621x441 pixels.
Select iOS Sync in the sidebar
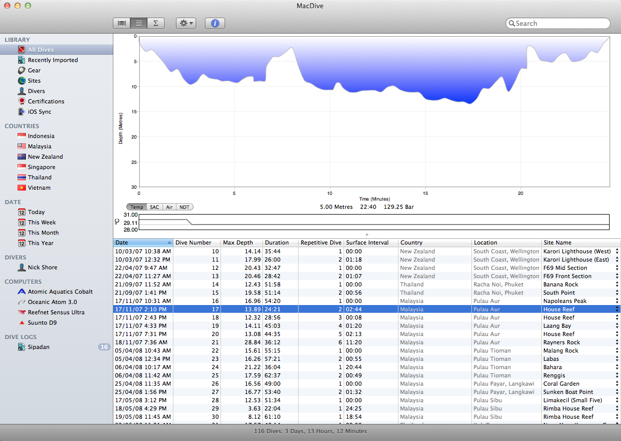pos(39,112)
